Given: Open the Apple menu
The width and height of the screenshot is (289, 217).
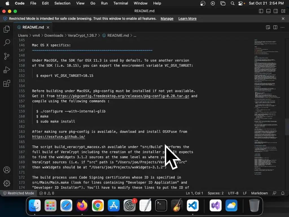Looking at the screenshot, I should pyautogui.click(x=7, y=3).
